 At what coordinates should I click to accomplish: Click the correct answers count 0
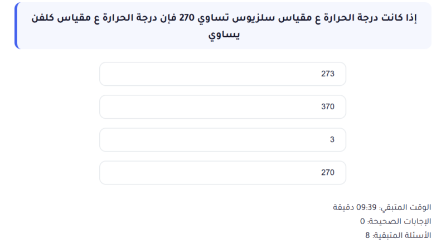point(362,221)
